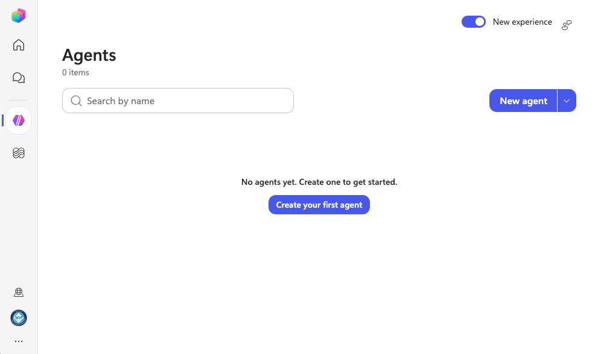
Task: Click Create your first agent button
Action: coord(319,205)
